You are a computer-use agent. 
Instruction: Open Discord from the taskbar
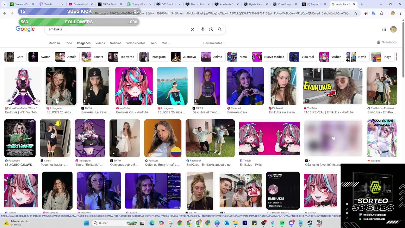pyautogui.click(x=291, y=223)
